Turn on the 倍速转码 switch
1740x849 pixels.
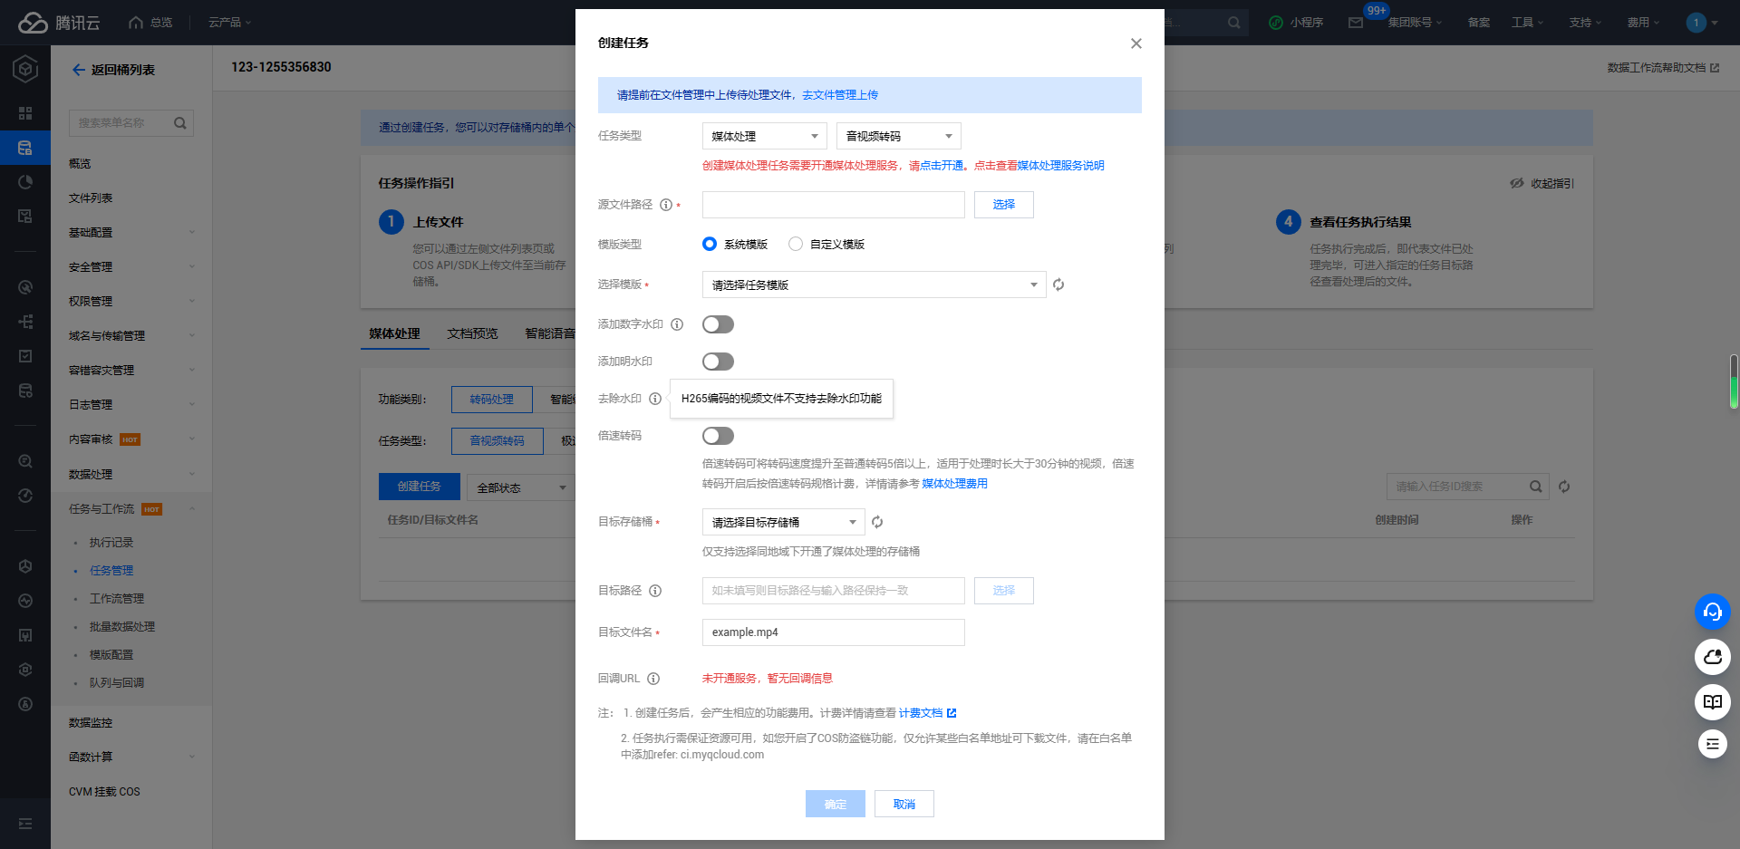(718, 436)
